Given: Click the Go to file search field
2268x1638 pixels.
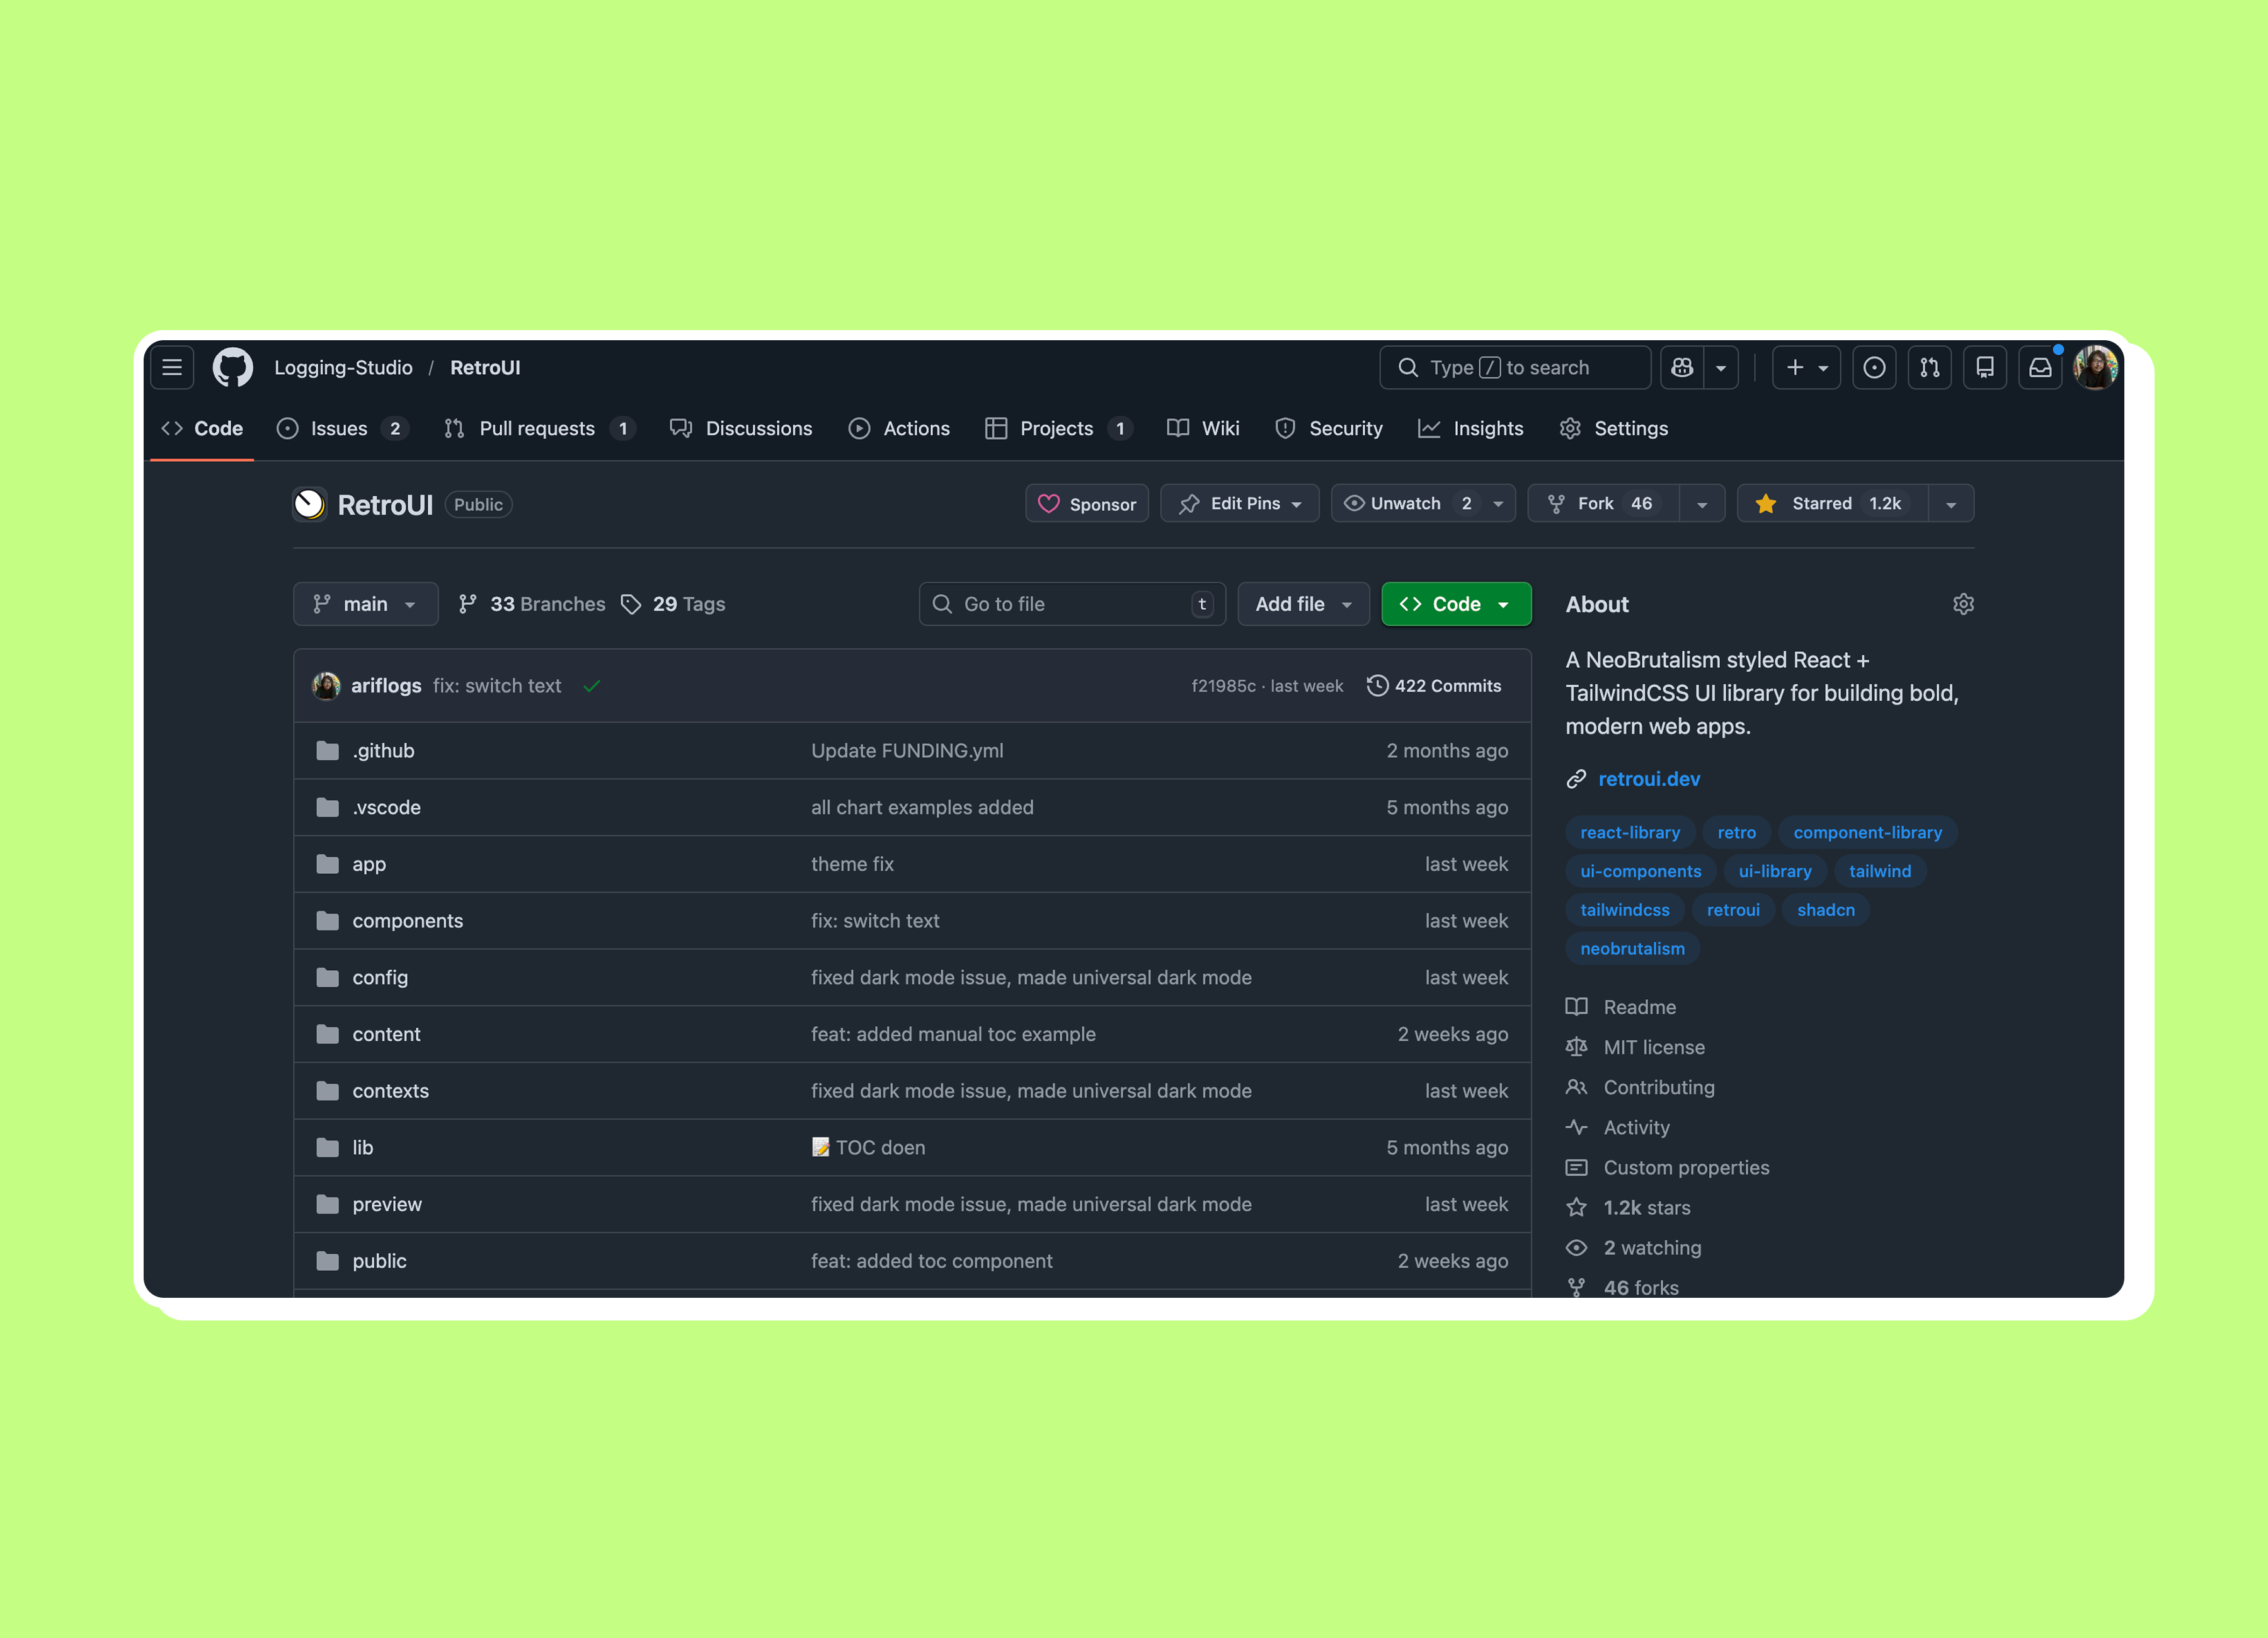Looking at the screenshot, I should click(1072, 604).
